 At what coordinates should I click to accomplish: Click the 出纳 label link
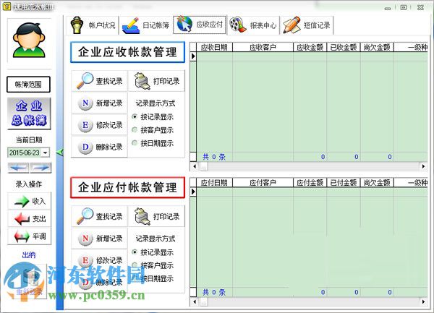point(29,255)
